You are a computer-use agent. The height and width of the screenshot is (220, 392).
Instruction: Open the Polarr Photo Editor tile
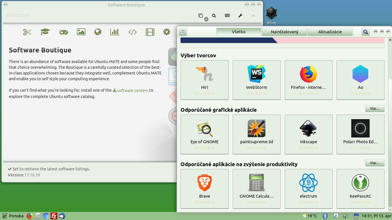360,134
